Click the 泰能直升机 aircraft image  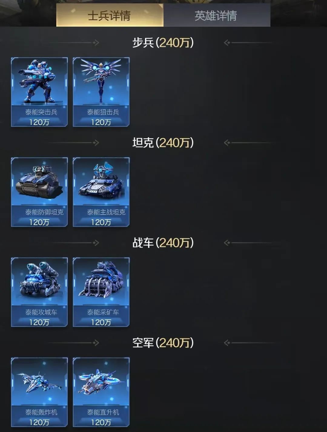pos(101,381)
